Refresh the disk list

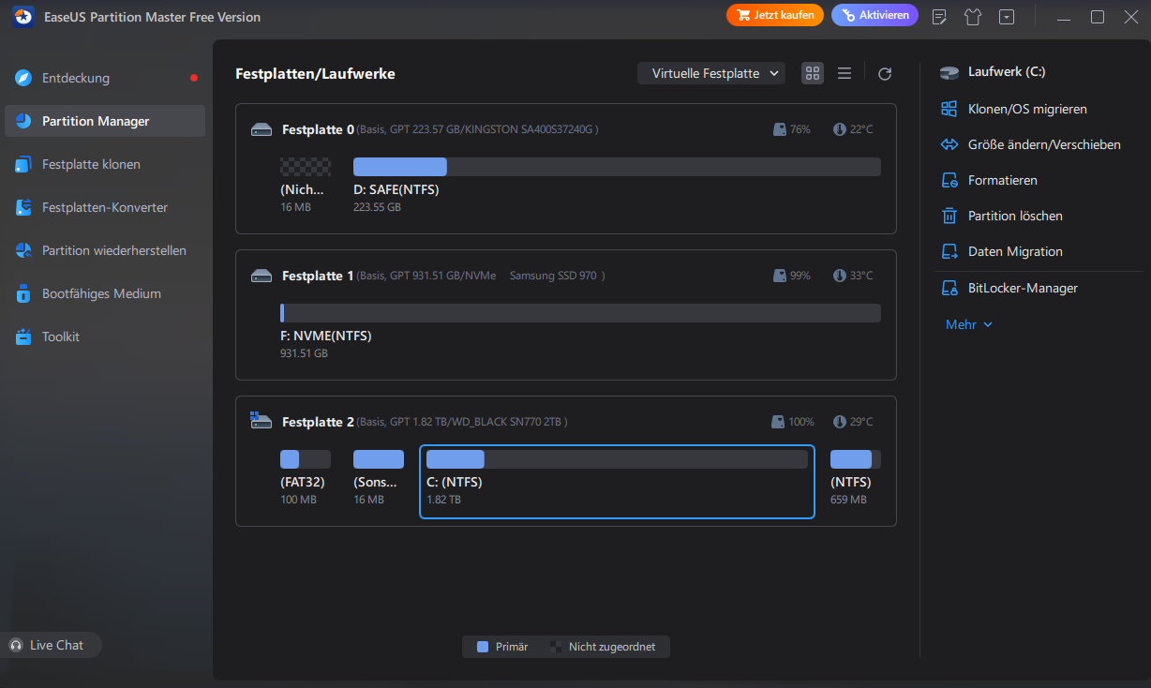click(x=885, y=74)
